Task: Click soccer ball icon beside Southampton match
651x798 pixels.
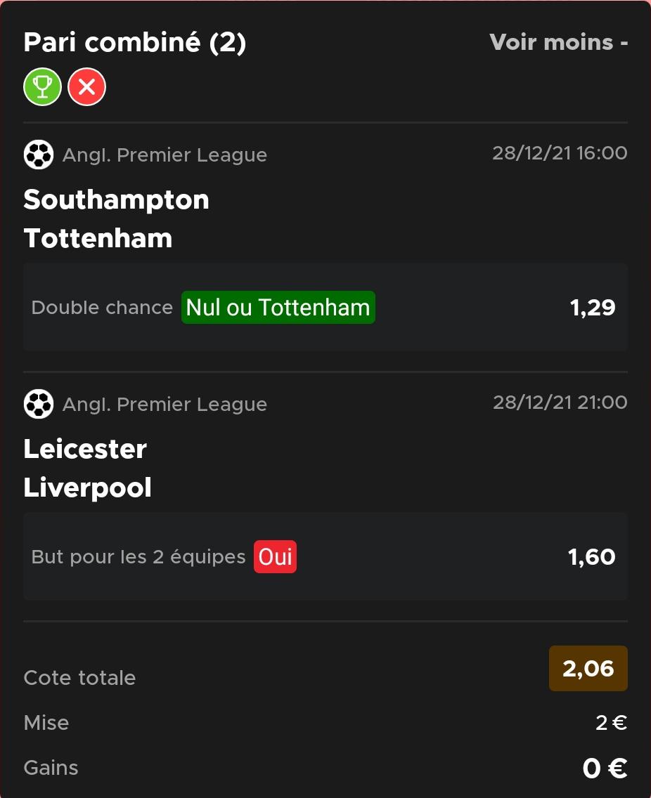Action: 39,155
